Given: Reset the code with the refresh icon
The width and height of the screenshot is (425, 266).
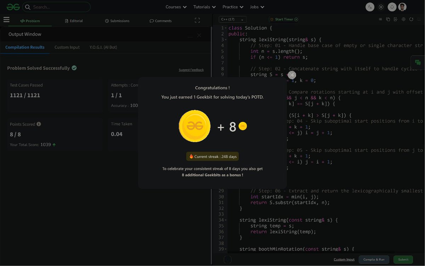Looking at the screenshot, I should click(411, 20).
